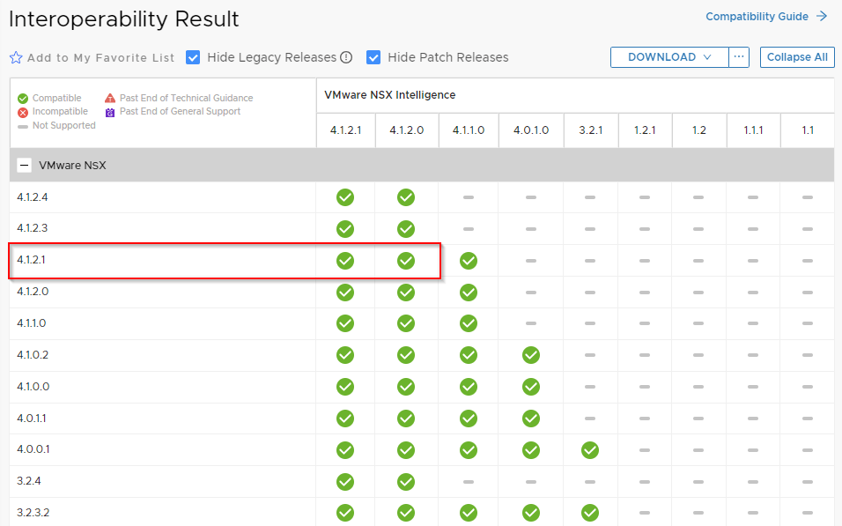
Task: Uncheck Hide Patch Releases checkbox
Action: [373, 57]
